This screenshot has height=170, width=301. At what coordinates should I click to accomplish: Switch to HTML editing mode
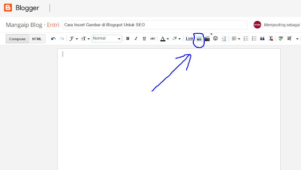pos(37,39)
